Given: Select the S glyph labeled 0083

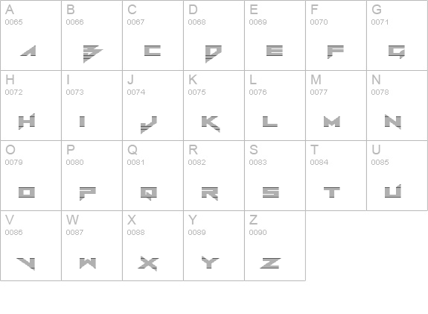Looking at the screenshot, I should (275, 175).
